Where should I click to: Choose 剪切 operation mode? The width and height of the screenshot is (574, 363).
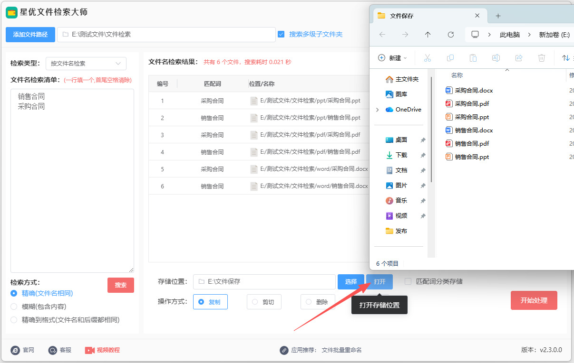coord(264,302)
